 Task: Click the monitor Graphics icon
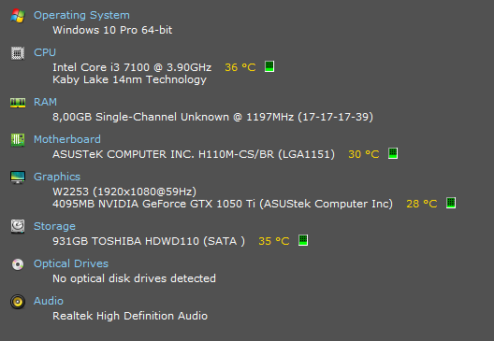[18, 178]
